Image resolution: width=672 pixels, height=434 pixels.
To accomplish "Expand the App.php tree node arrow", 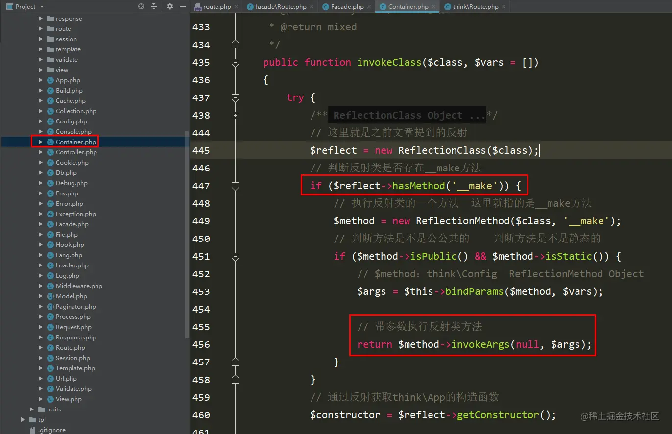I will (41, 80).
